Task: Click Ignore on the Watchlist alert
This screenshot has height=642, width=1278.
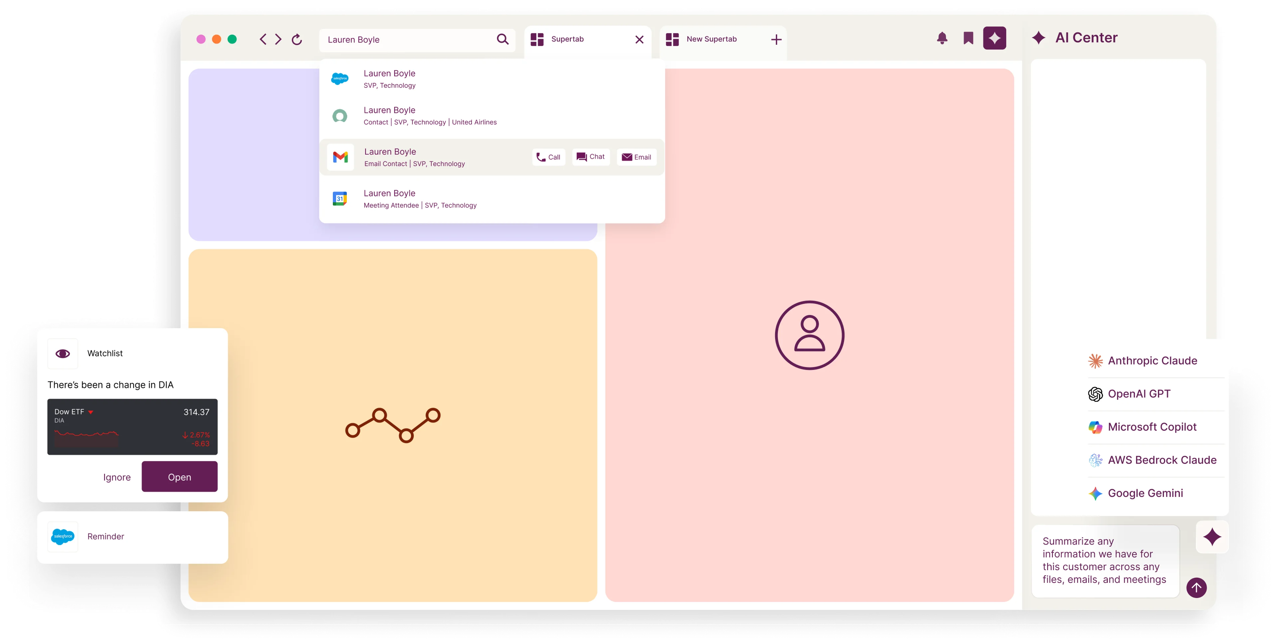Action: tap(116, 477)
